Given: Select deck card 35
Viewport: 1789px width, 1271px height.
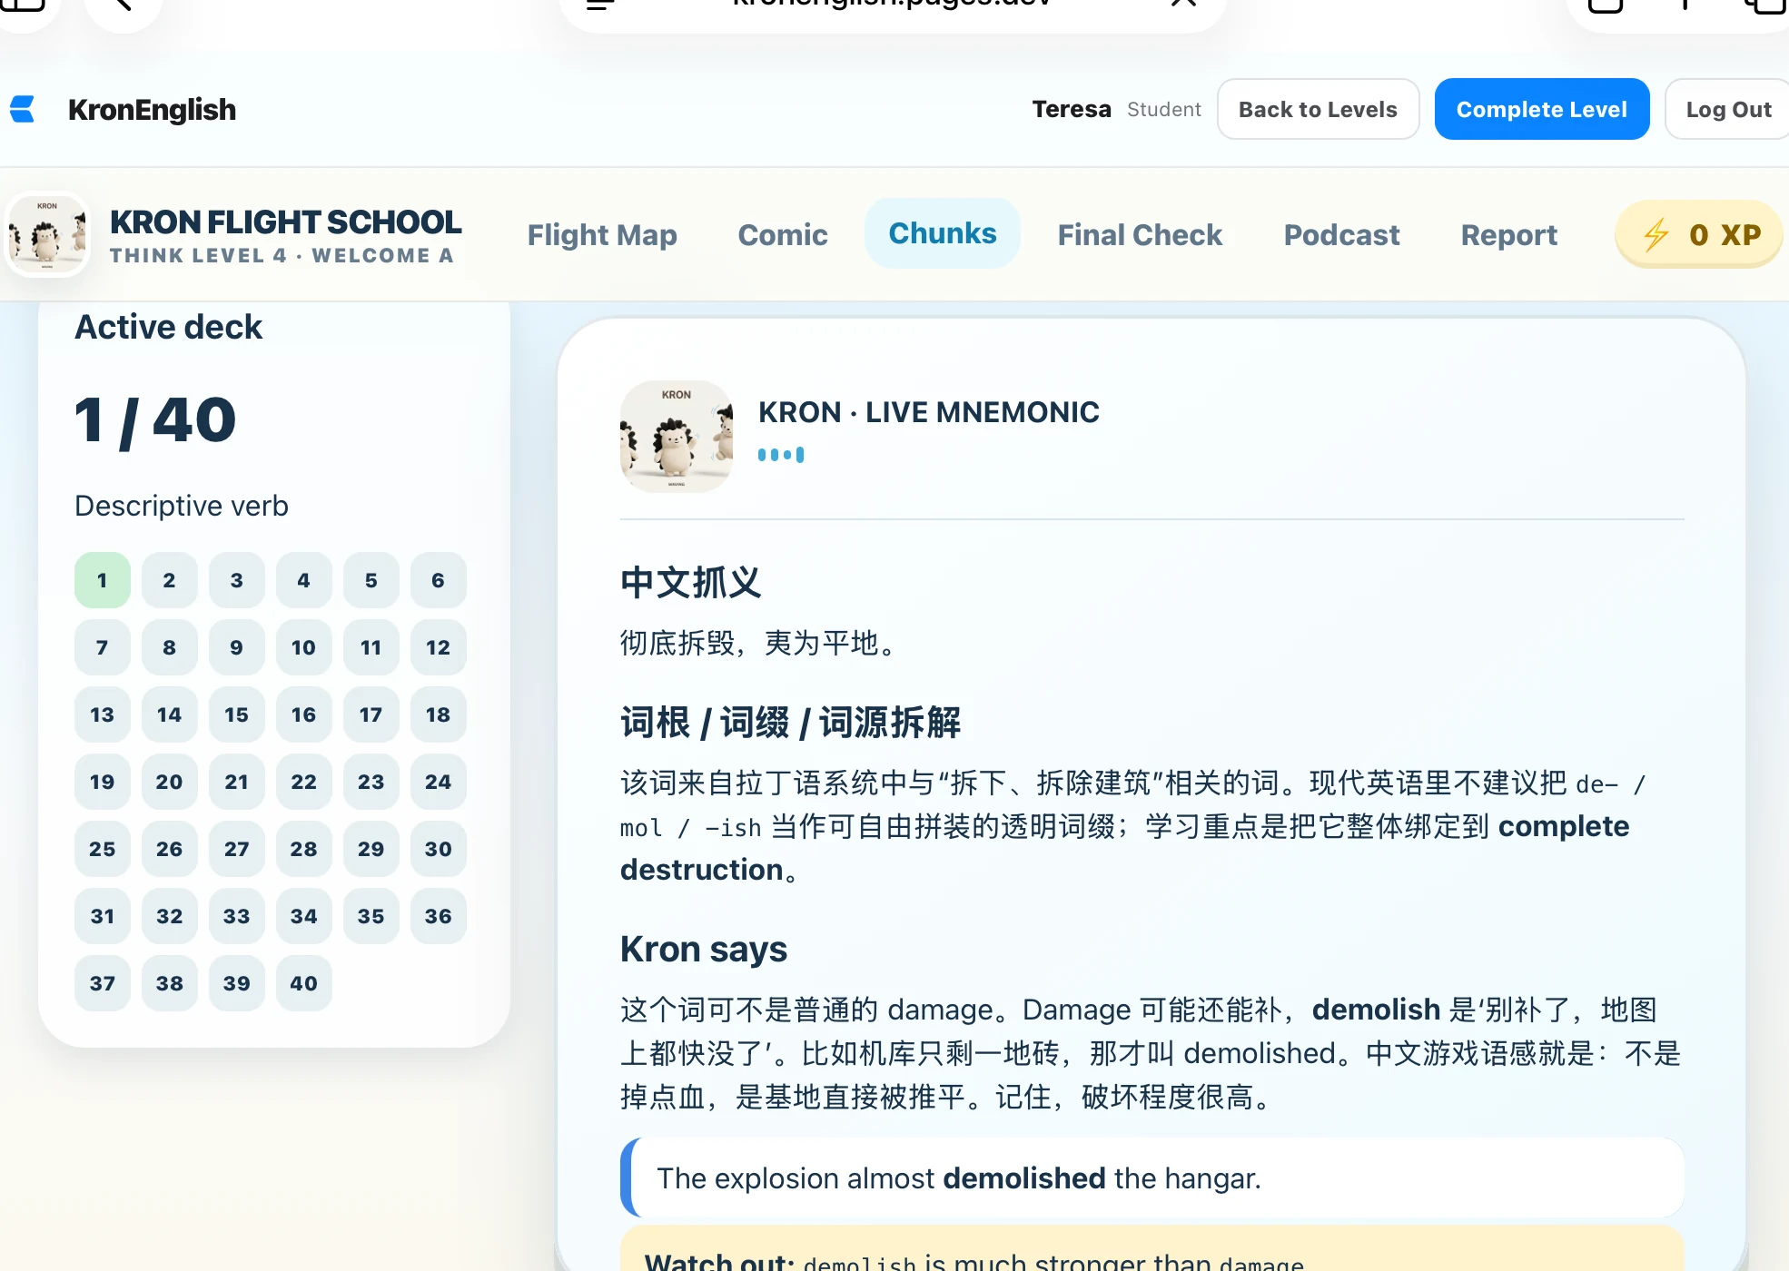Looking at the screenshot, I should click(371, 916).
